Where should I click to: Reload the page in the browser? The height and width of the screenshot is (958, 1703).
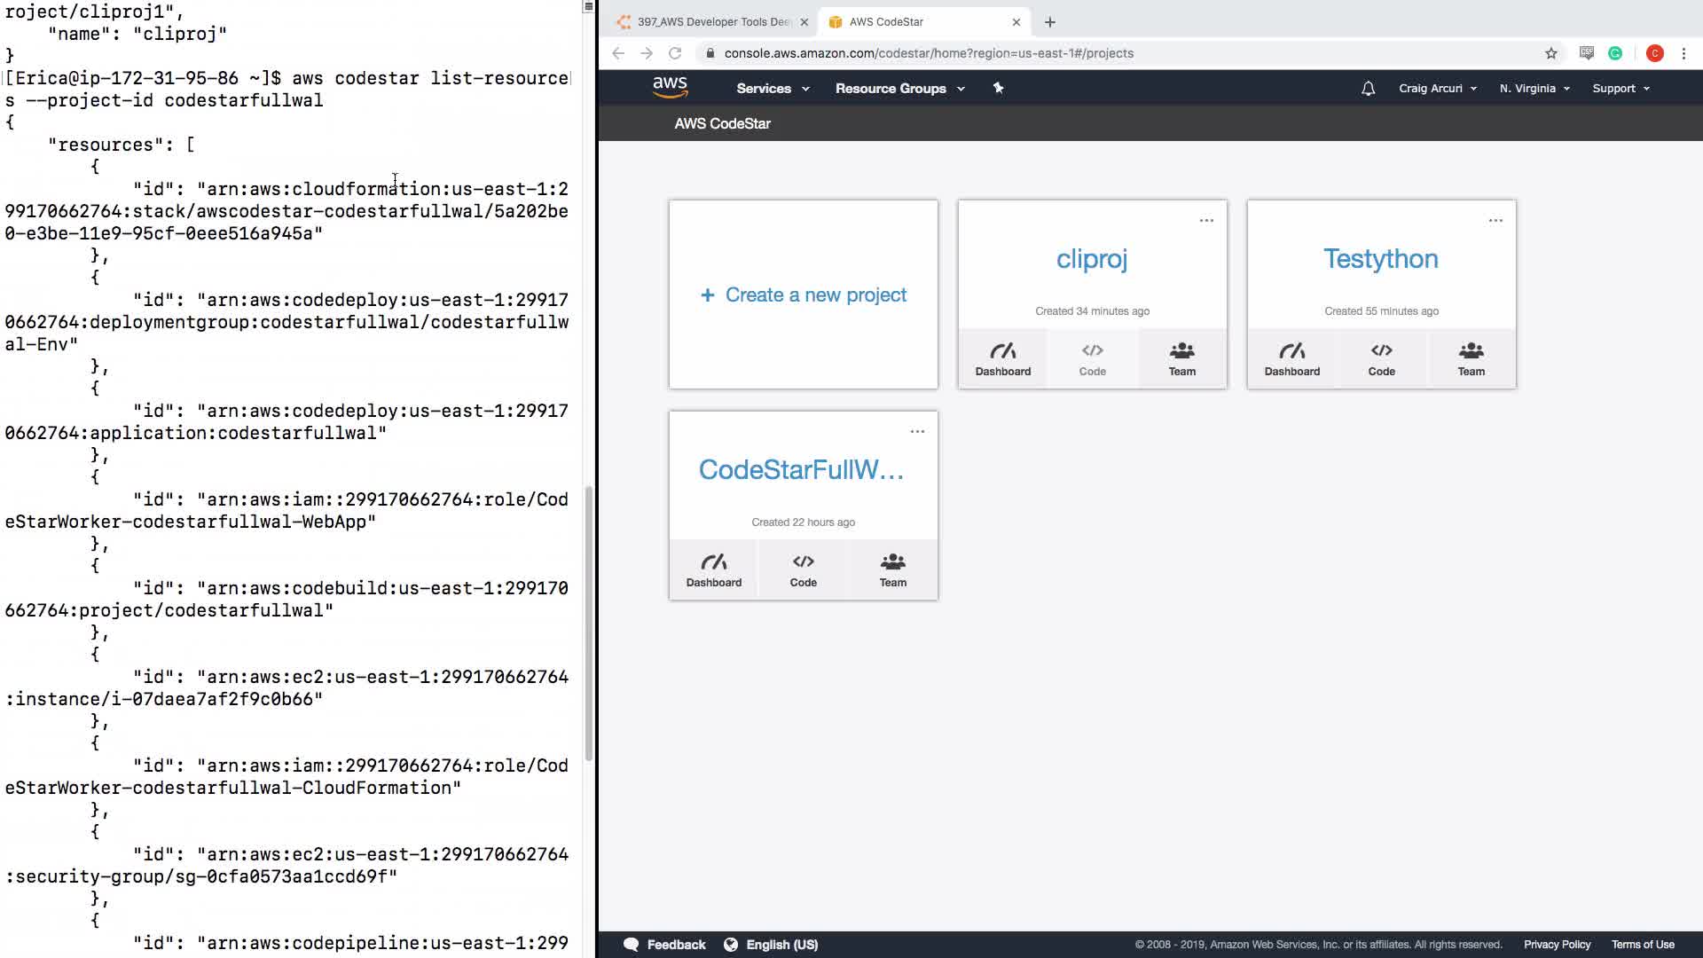[x=675, y=53]
